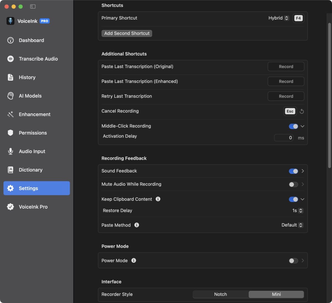The image size is (332, 303).
Task: Click the Dictionary book icon
Action: [x=11, y=170]
